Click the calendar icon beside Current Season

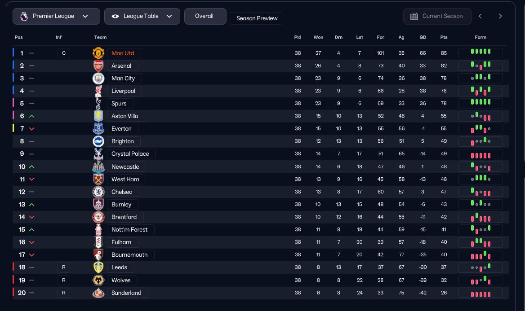pyautogui.click(x=414, y=16)
